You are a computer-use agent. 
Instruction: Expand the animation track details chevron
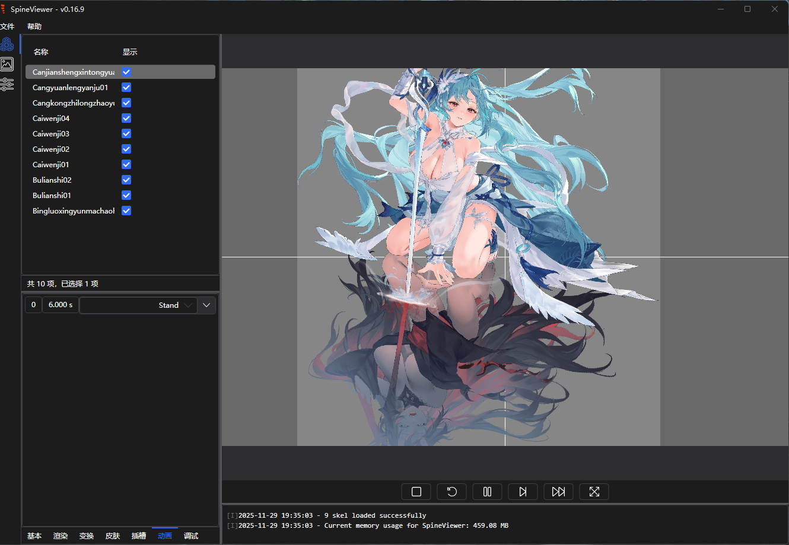click(206, 305)
